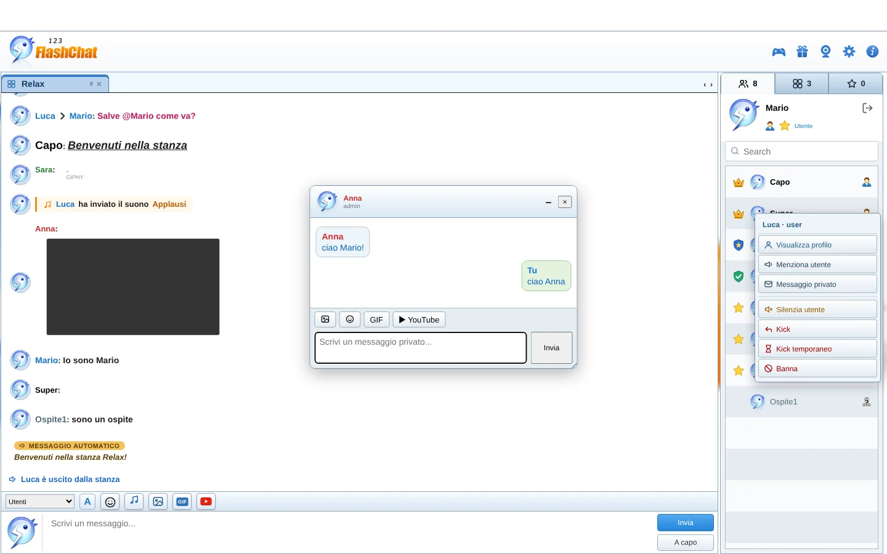Expand the Utenti dropdown

(40, 502)
